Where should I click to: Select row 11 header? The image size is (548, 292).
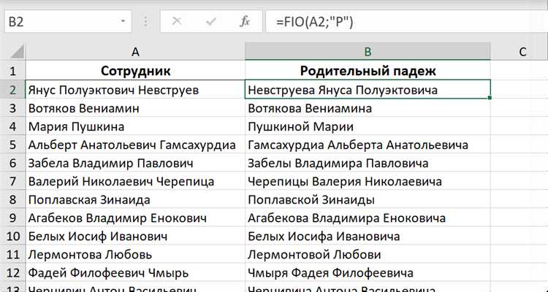[x=12, y=254]
